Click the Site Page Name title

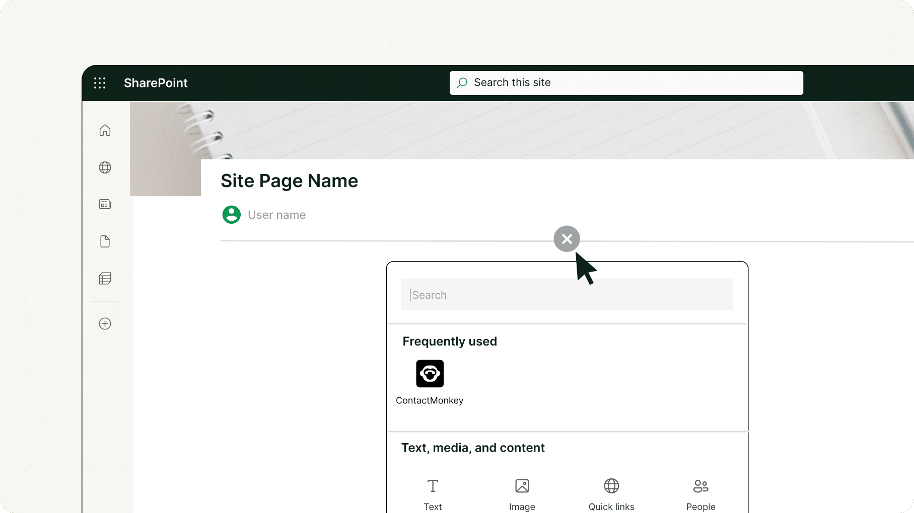pyautogui.click(x=289, y=181)
